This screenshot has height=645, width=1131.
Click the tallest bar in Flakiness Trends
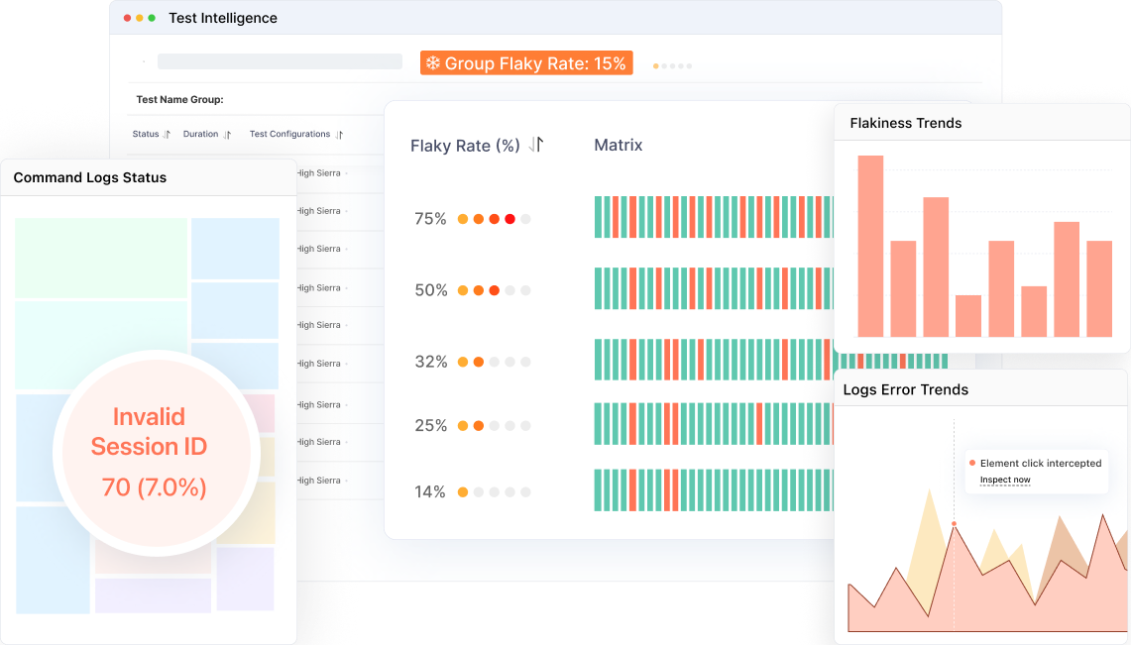[870, 246]
